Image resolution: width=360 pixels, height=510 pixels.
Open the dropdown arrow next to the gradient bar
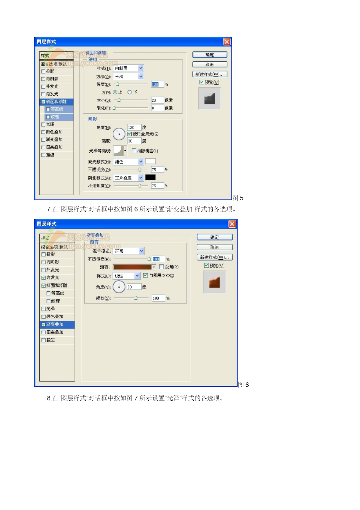pyautogui.click(x=154, y=267)
